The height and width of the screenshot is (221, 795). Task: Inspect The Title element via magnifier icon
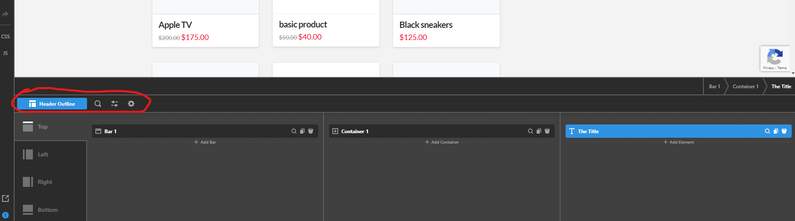(768, 131)
